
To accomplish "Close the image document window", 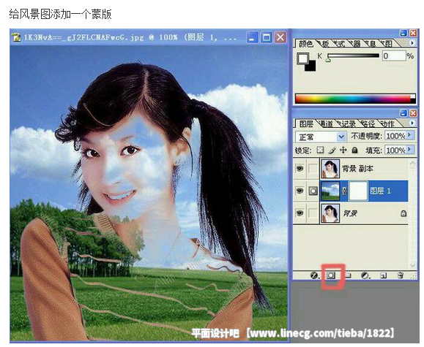I will (x=280, y=37).
